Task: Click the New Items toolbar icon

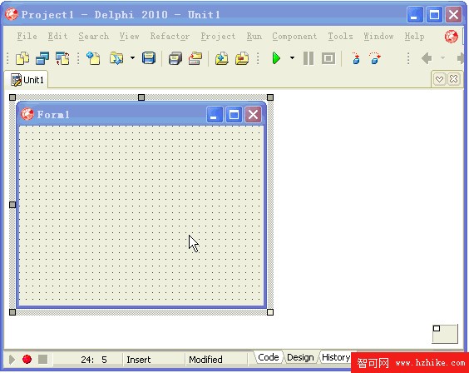Action: coord(22,58)
